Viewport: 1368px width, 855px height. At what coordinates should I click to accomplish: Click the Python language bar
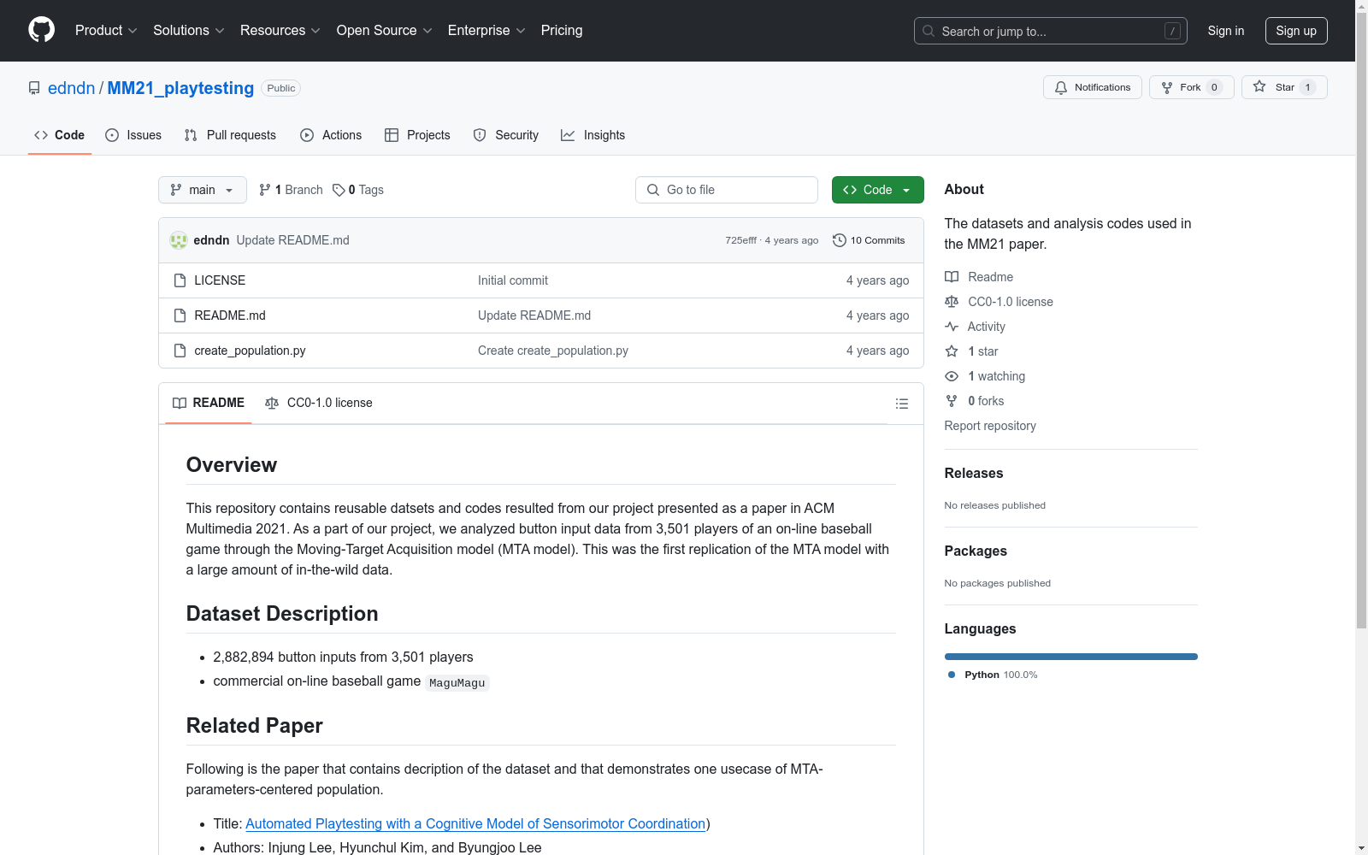coord(1071,657)
